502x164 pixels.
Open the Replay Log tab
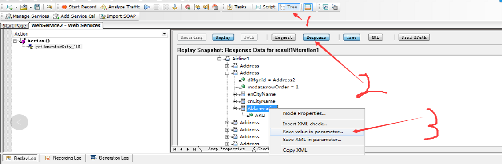pyautogui.click(x=21, y=158)
